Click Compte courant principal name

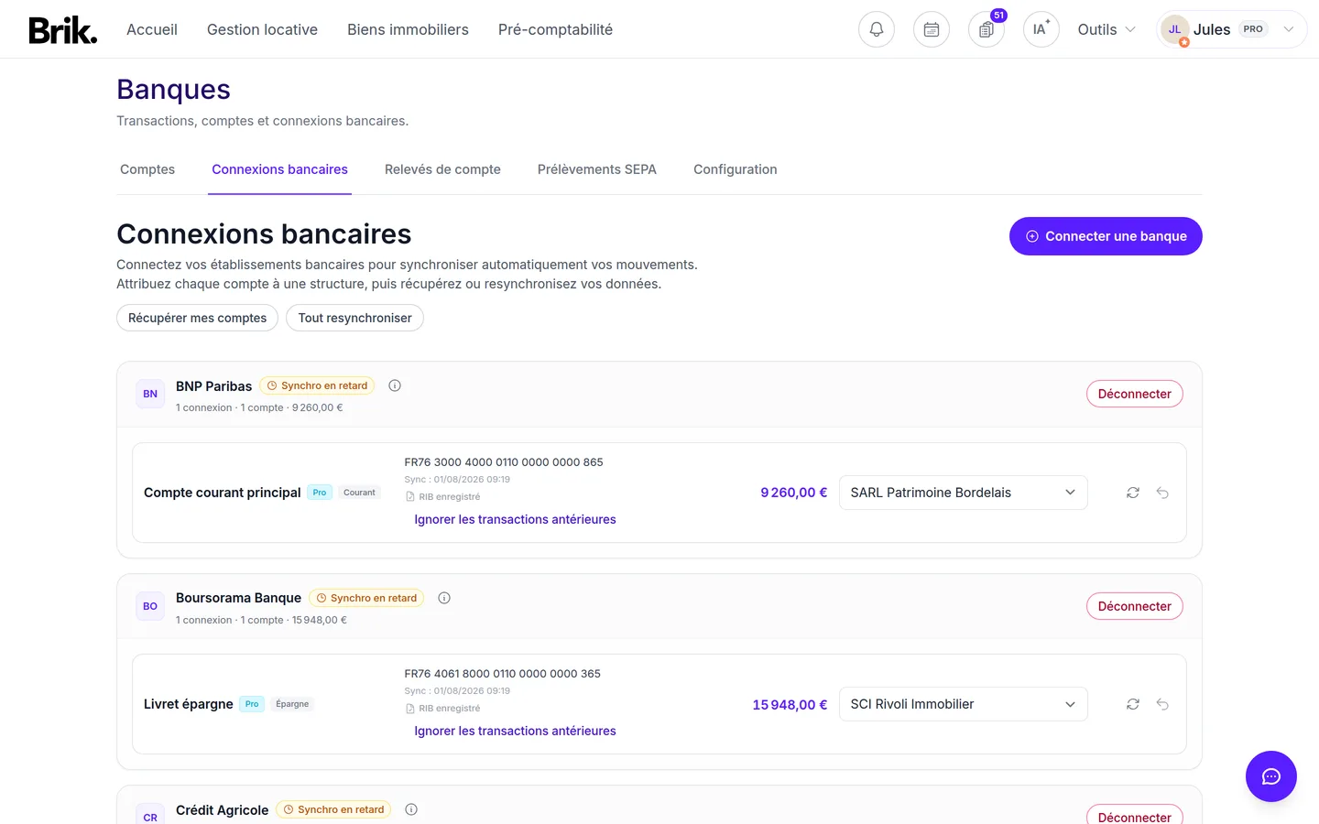[222, 493]
